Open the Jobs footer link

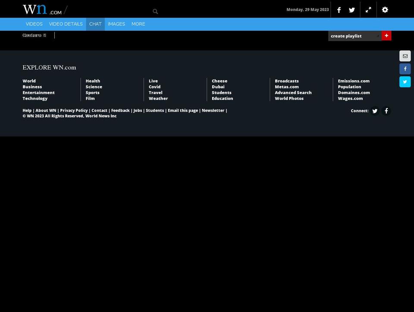[138, 110]
